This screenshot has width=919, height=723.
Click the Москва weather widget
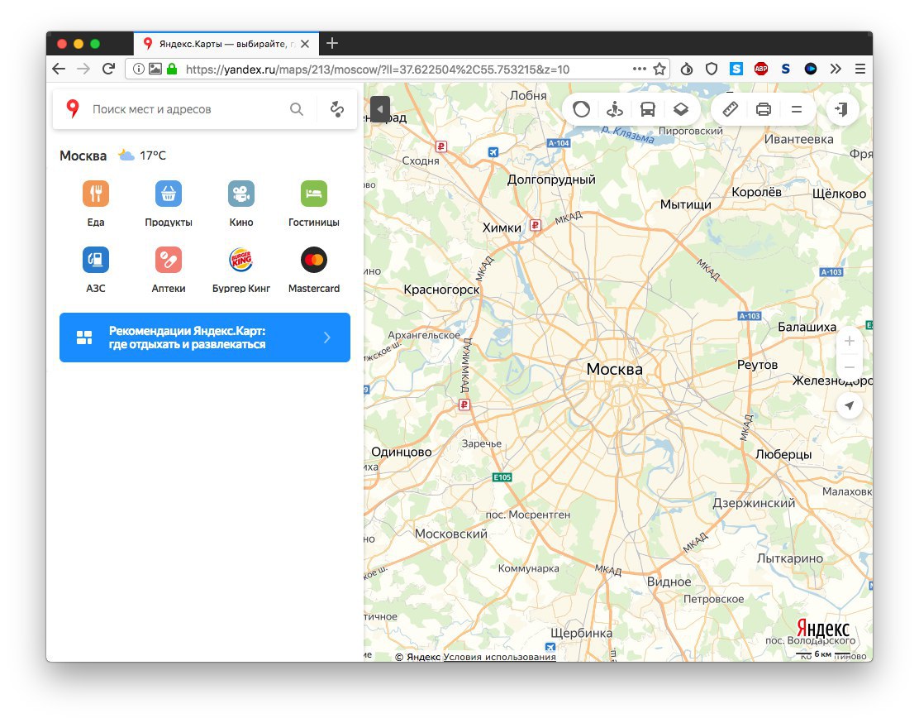(113, 156)
